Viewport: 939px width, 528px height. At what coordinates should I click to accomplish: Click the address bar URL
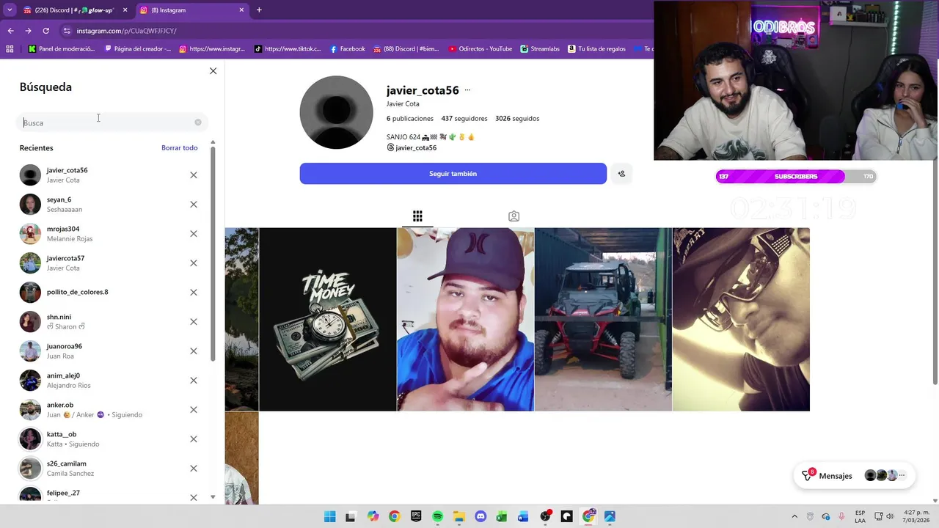[x=126, y=31]
